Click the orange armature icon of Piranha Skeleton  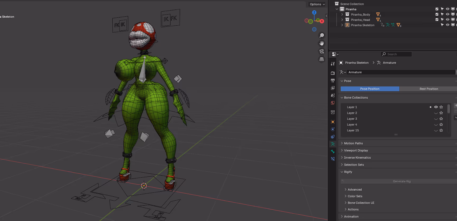click(347, 25)
